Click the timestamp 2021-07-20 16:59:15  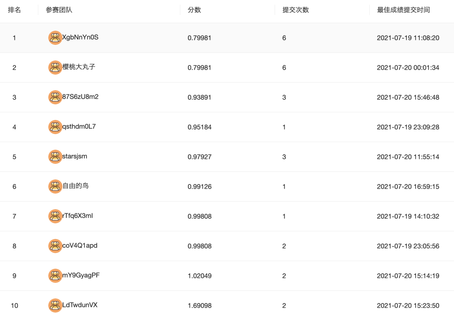408,187
